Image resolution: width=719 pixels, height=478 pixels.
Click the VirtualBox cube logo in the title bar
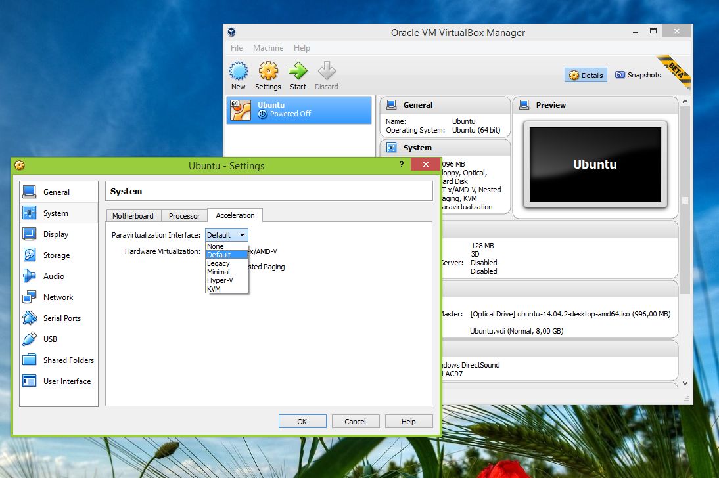tap(231, 32)
